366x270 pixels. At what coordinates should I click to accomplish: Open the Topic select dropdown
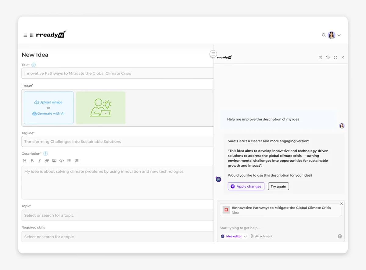117,215
